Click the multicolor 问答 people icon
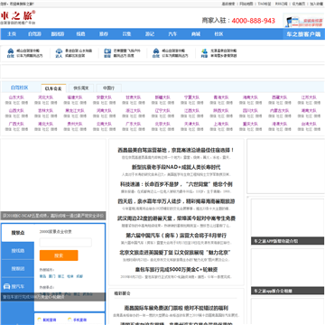This screenshot has height=325, width=325. click(204, 53)
